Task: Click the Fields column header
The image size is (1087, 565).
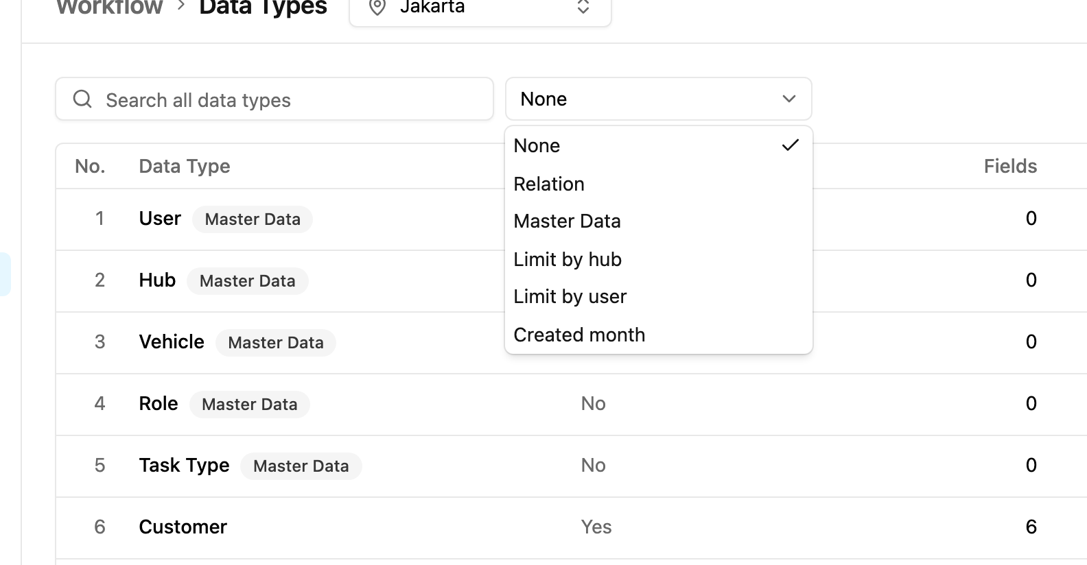Action: [1010, 167]
